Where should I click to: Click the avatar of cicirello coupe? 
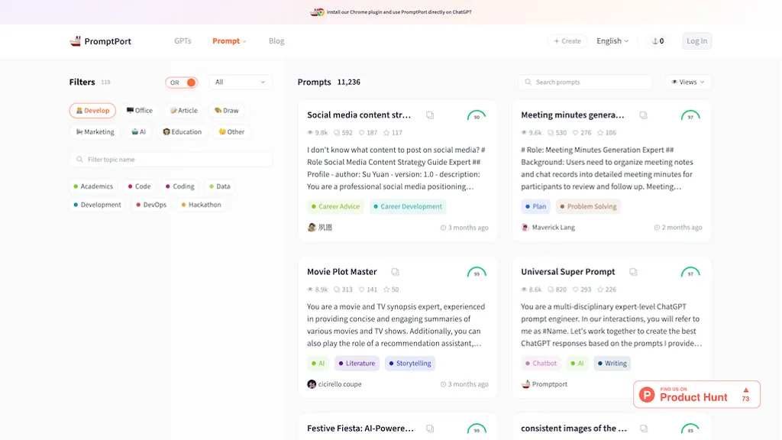pos(312,384)
